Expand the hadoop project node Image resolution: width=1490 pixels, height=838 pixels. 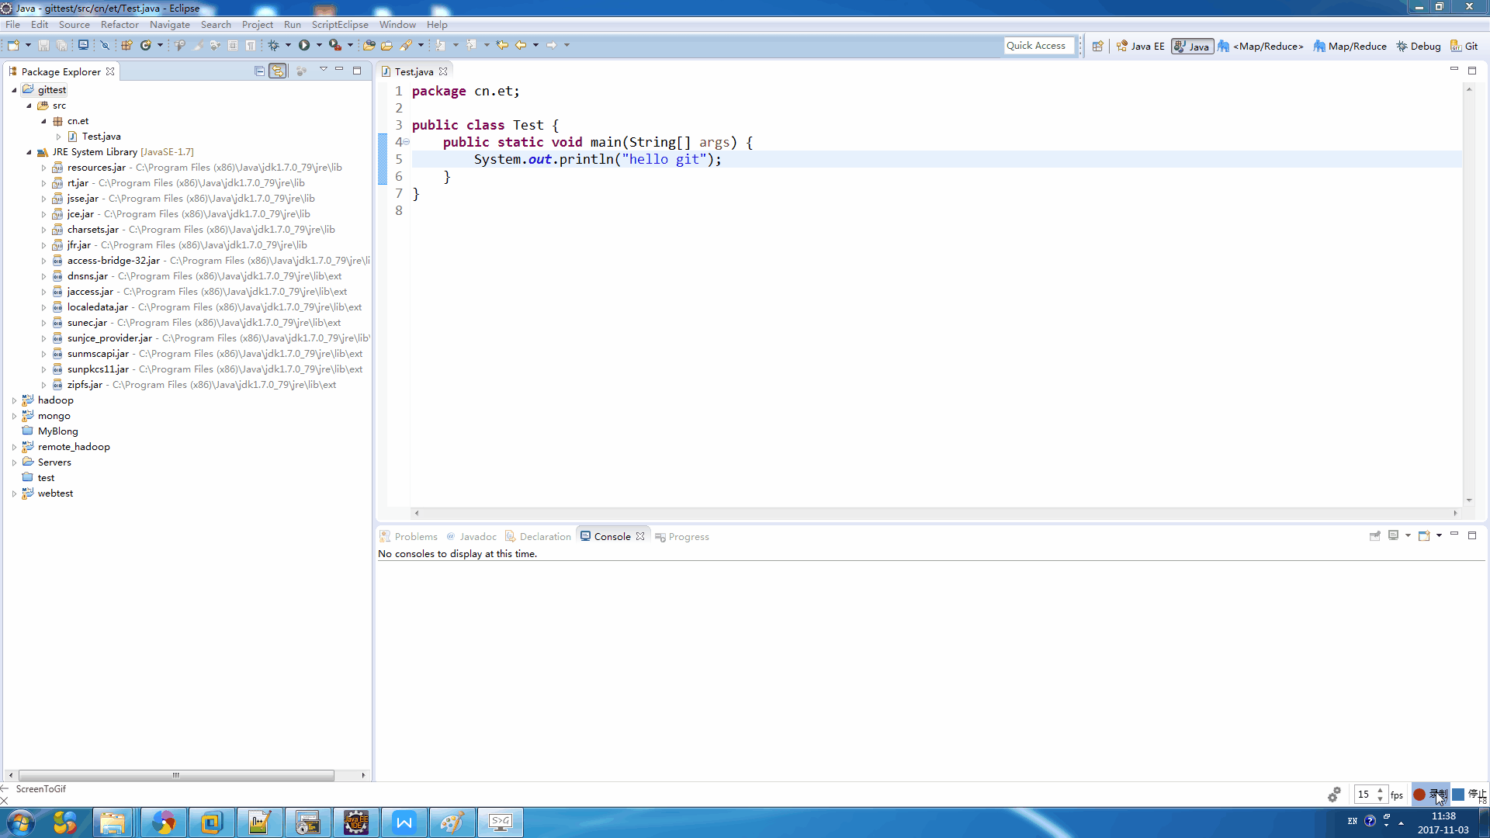(x=14, y=400)
